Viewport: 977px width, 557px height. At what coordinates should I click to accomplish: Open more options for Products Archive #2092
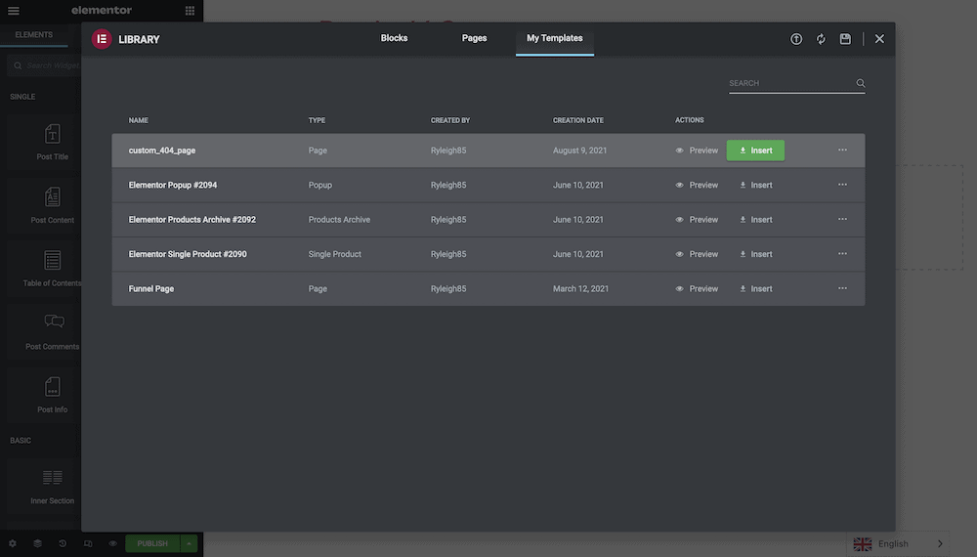click(x=842, y=219)
